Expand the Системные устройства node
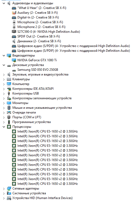Image resolution: width=131 pixels, height=203 pixels. coord(4,193)
